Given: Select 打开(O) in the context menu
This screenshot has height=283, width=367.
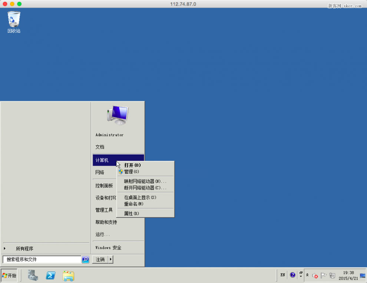Looking at the screenshot, I should click(x=145, y=165).
